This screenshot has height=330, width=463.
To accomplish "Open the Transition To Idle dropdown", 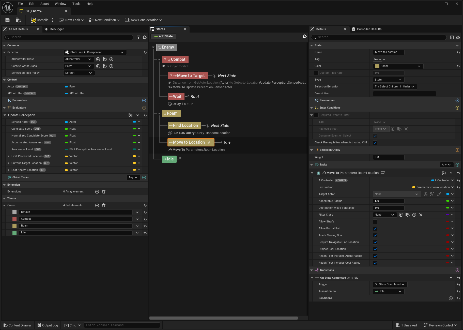I will point(388,291).
